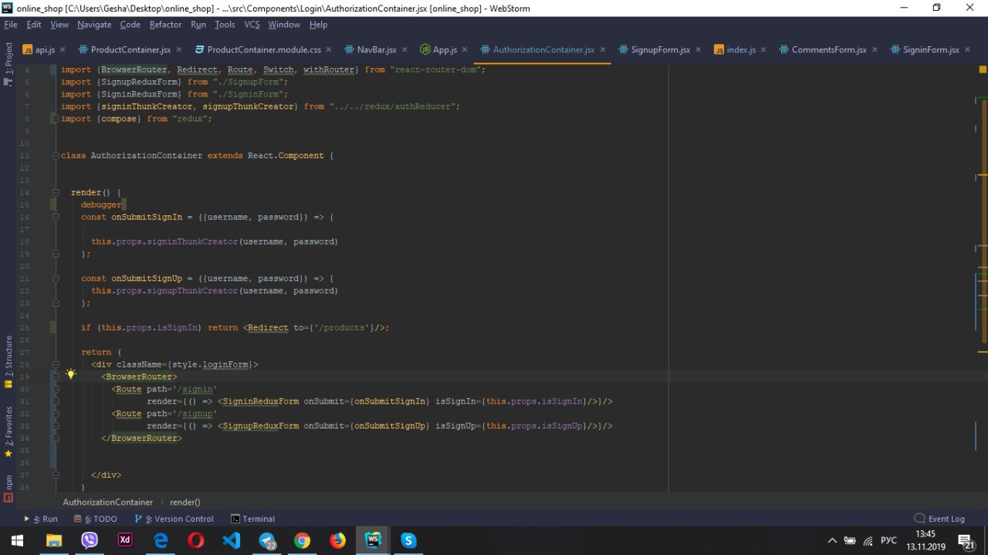Screen dimensions: 988x555
Task: Toggle the Structure tool window
Action: [x=8, y=357]
